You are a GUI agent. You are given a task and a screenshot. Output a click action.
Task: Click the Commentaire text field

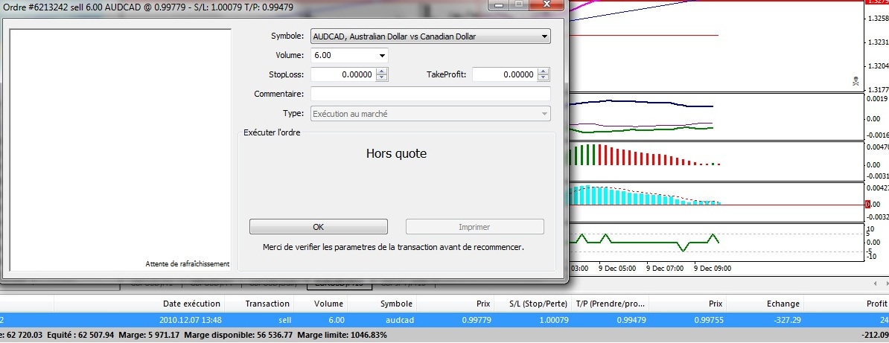tap(430, 94)
